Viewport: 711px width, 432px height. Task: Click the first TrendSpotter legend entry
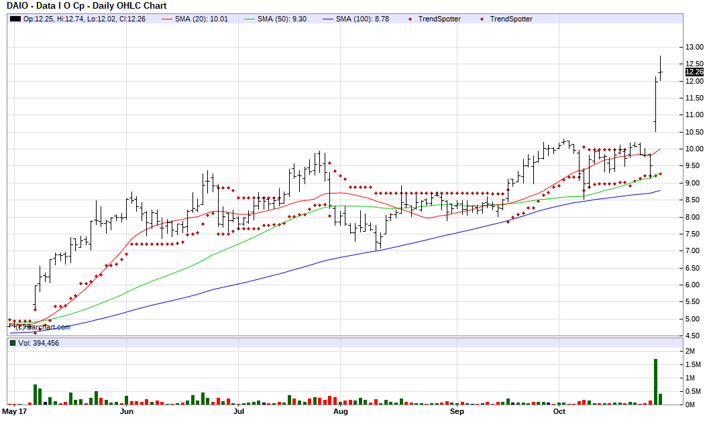[435, 19]
